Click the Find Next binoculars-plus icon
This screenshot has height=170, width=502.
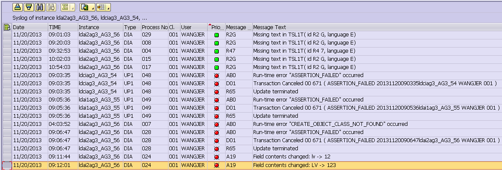point(51,7)
